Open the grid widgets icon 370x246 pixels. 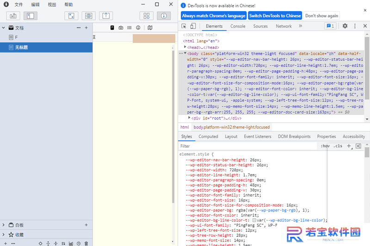147,16
